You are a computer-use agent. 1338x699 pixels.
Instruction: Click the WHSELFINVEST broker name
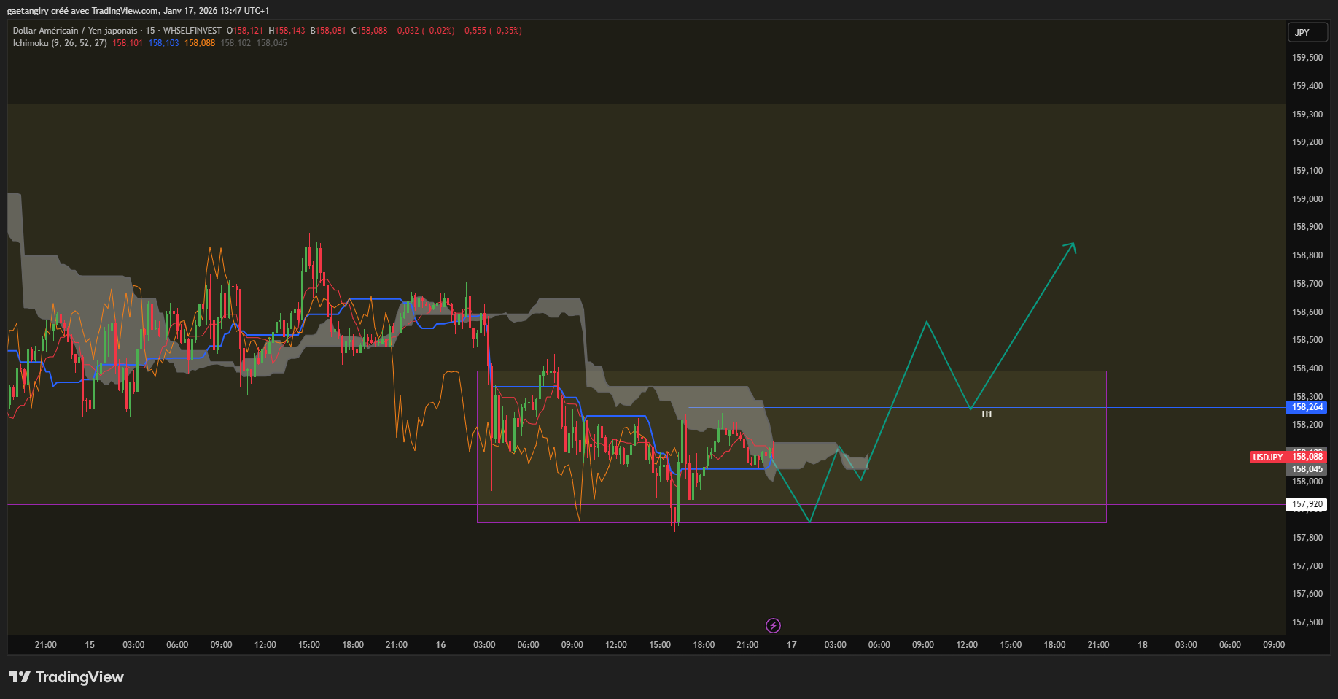(x=192, y=31)
